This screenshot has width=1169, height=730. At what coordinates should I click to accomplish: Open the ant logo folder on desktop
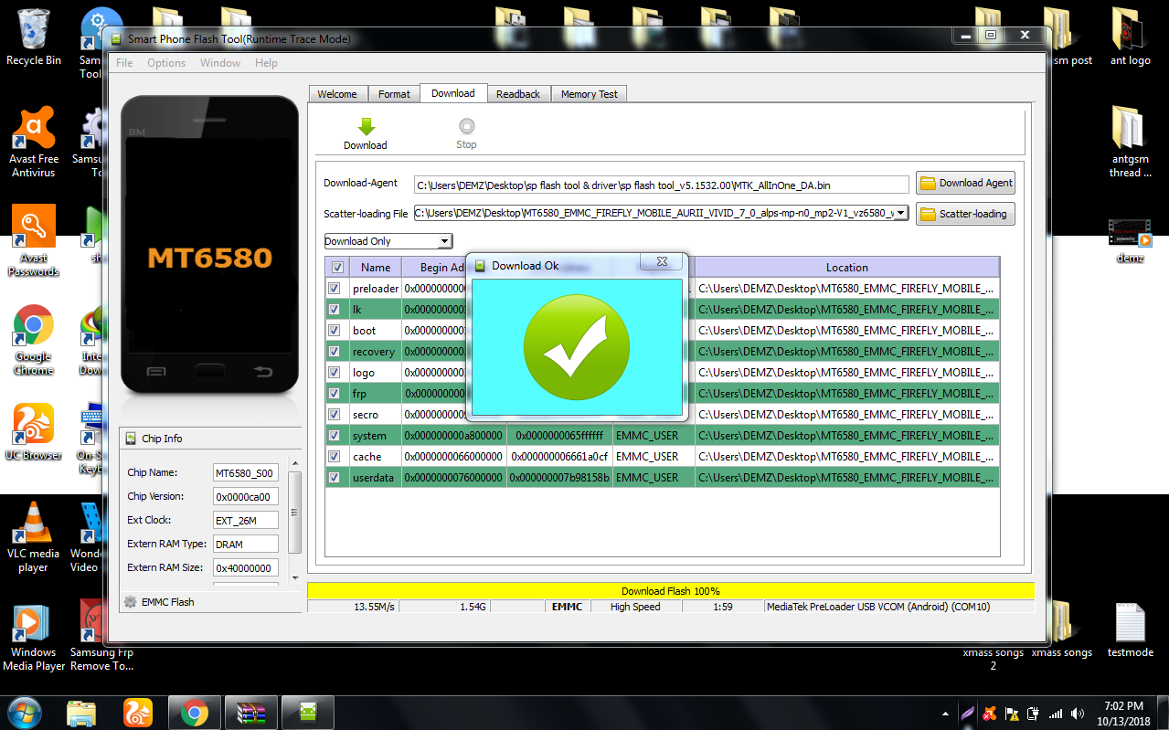pos(1130,38)
